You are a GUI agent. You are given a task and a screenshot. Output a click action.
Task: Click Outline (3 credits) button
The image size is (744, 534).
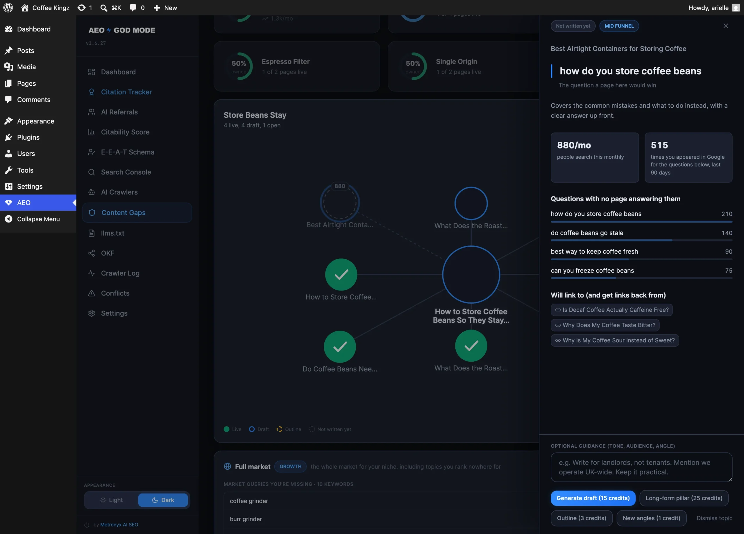point(581,518)
